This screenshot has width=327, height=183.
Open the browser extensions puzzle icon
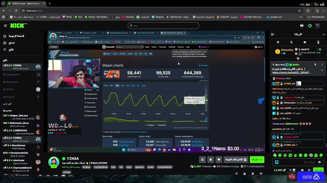coord(308,11)
